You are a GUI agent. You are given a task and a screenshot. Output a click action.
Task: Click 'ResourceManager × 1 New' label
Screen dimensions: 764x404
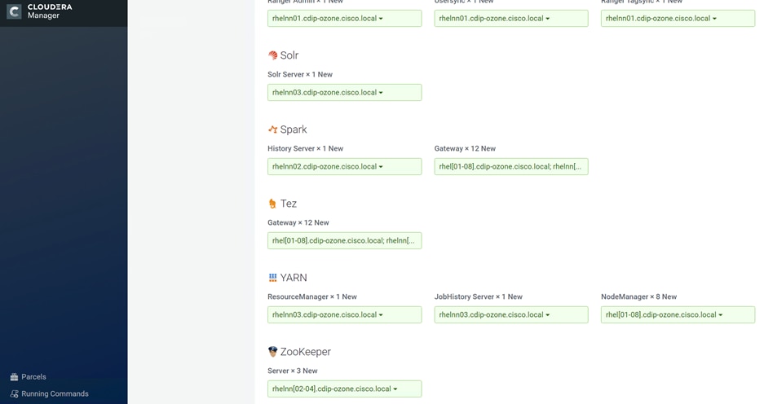(x=311, y=296)
